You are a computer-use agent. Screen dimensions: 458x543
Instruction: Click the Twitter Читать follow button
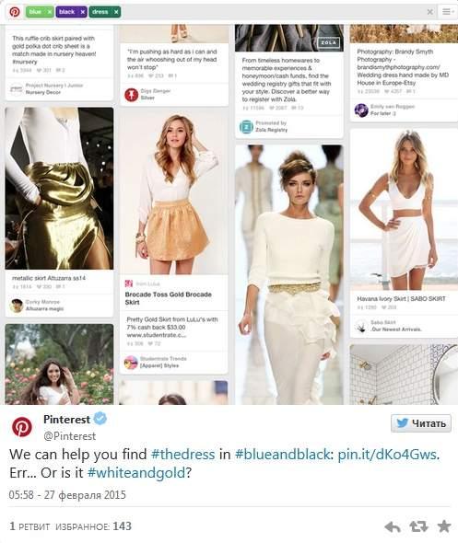pyautogui.click(x=421, y=423)
